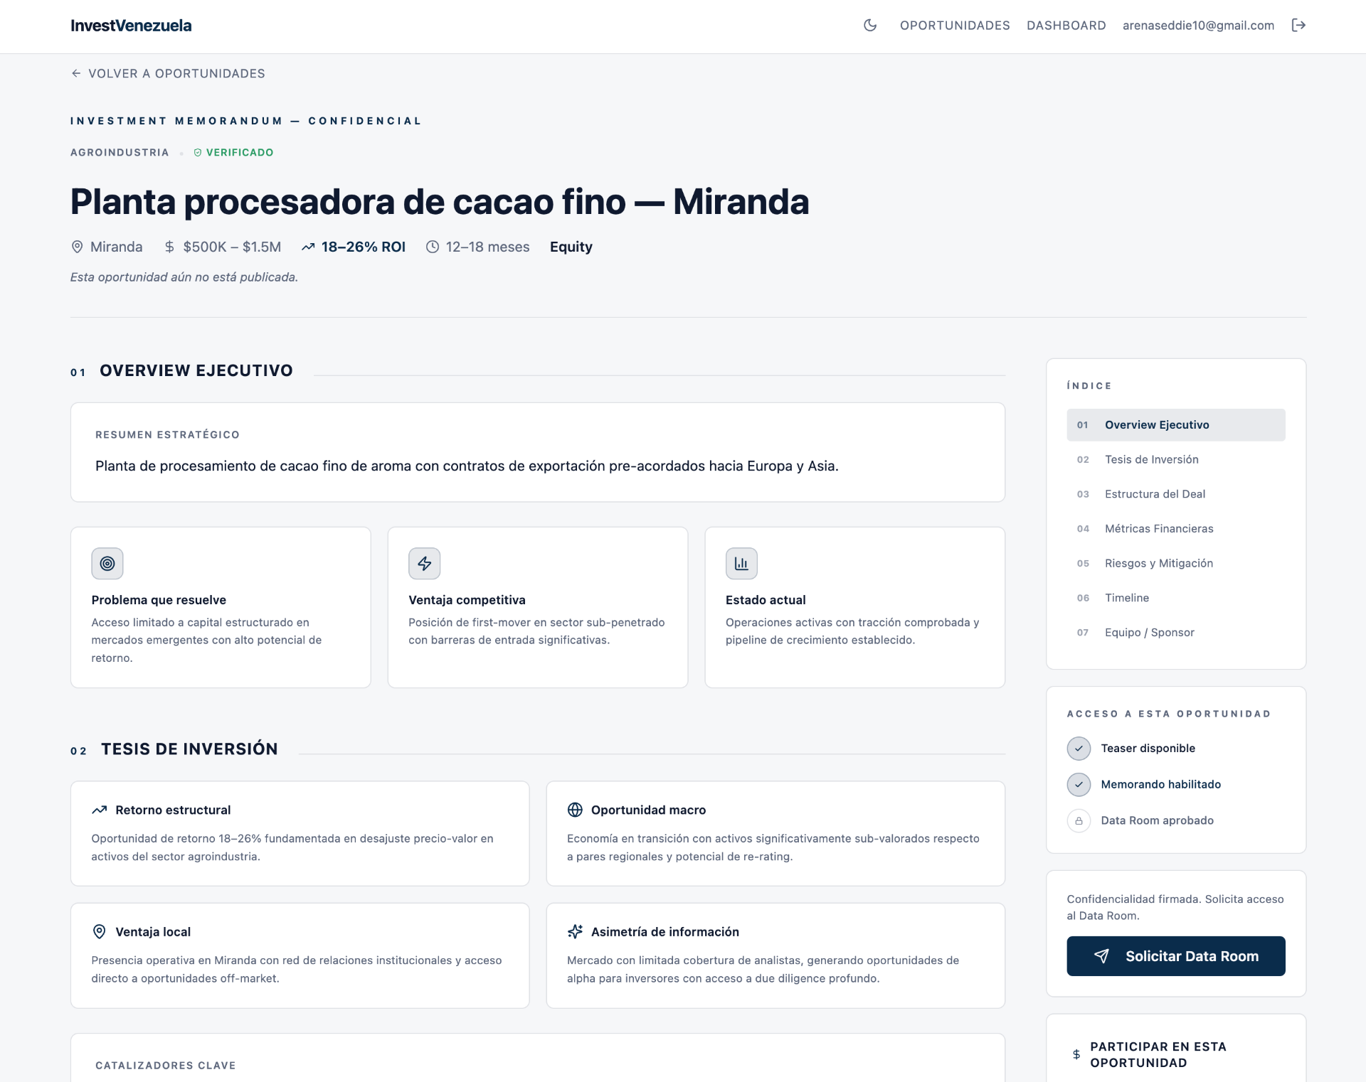Click the logout icon in the header
Image resolution: width=1366 pixels, height=1082 pixels.
pos(1298,26)
